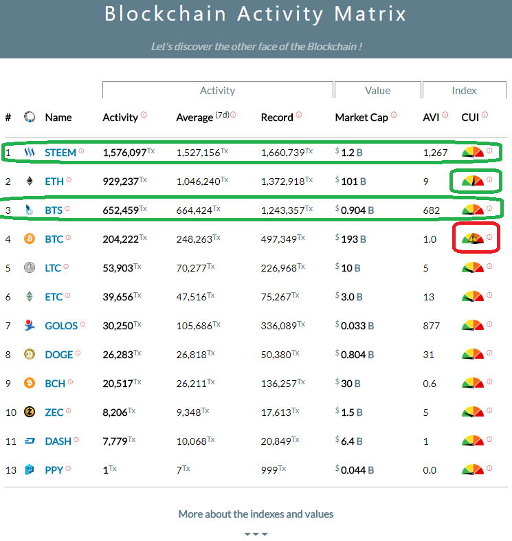Open the ETH coin link
This screenshot has height=541, width=512.
pyautogui.click(x=54, y=181)
